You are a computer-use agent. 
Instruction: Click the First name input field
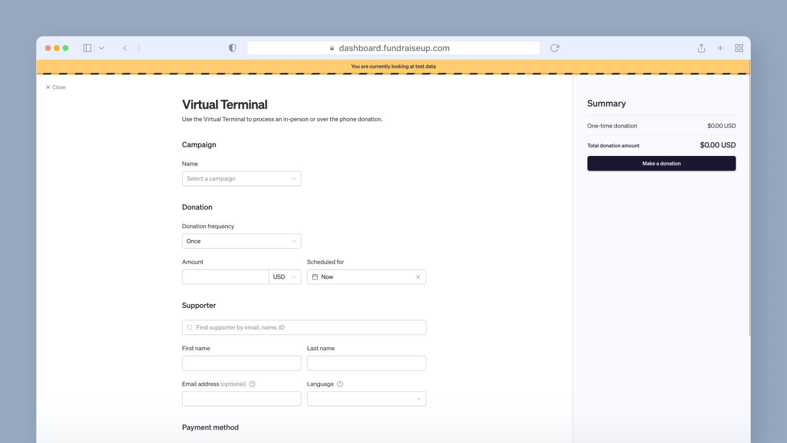tap(241, 363)
